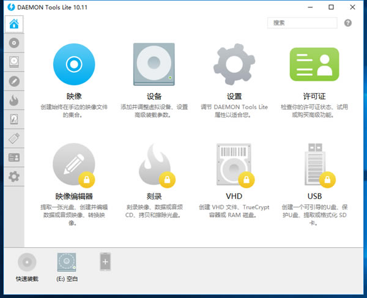Select the drive Devices icon in the sidebar
367x298 pixels.
point(13,62)
